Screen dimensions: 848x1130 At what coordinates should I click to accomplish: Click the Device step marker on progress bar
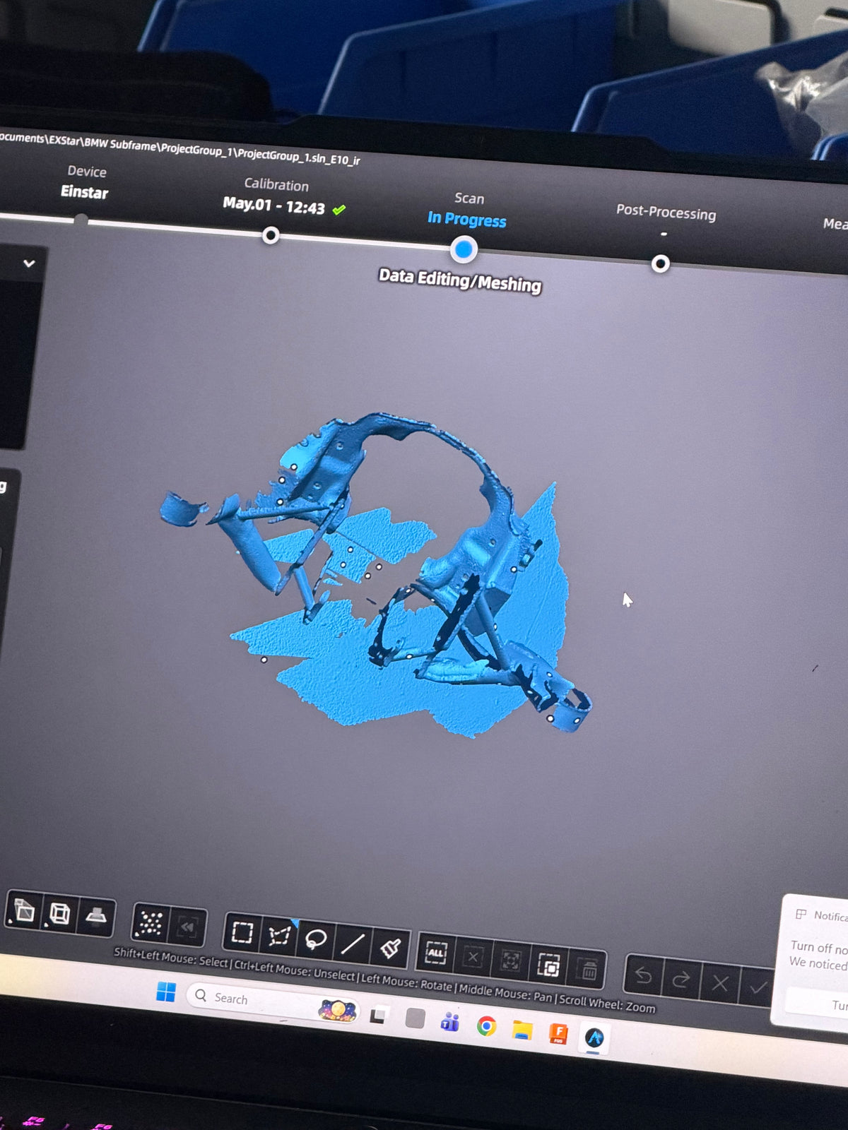coord(81,220)
